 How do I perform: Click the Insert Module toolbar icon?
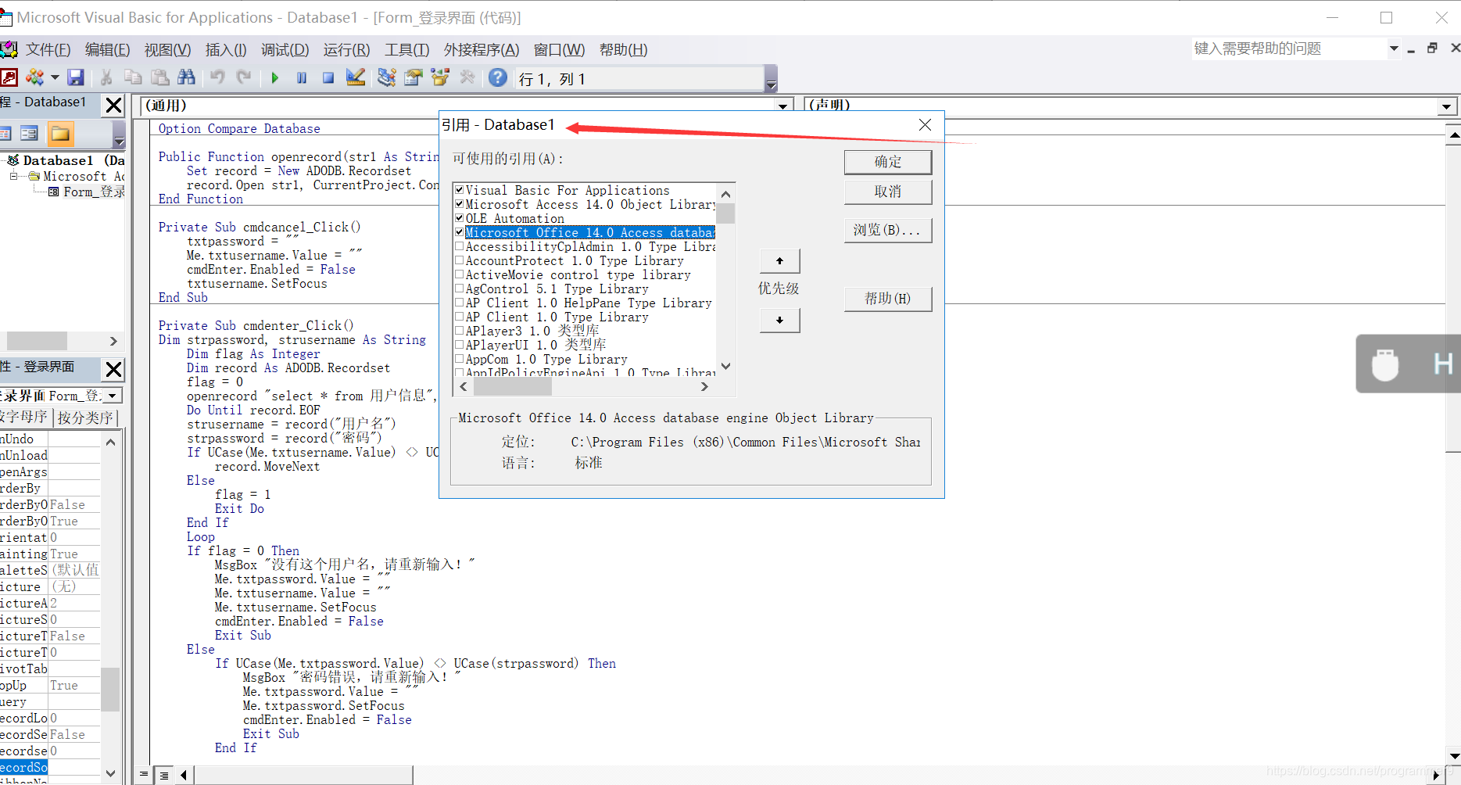click(x=35, y=77)
